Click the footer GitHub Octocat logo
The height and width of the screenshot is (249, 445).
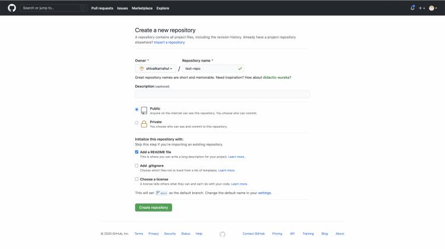[223, 234]
